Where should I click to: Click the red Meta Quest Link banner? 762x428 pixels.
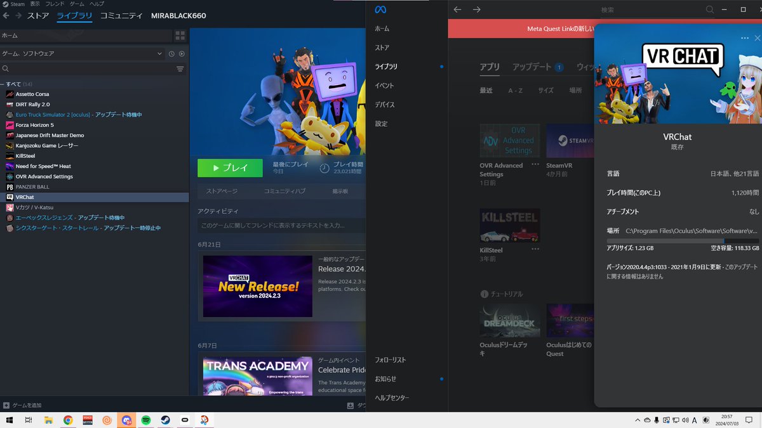pyautogui.click(x=521, y=29)
